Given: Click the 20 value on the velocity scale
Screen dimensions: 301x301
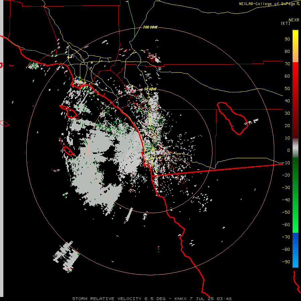Looking at the screenshot, I should [x=287, y=126].
